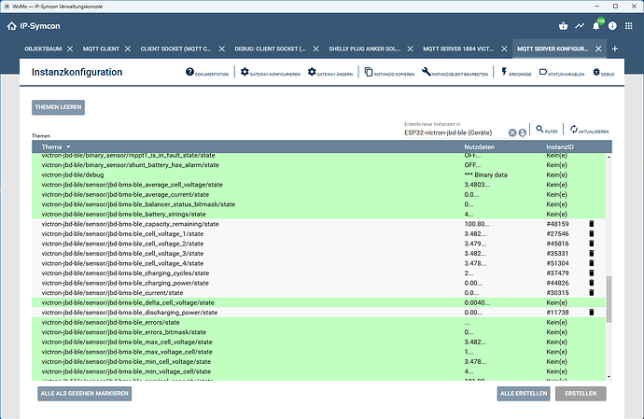Open the Dokumentation help icon
Image resolution: width=644 pixels, height=419 pixels.
point(190,72)
